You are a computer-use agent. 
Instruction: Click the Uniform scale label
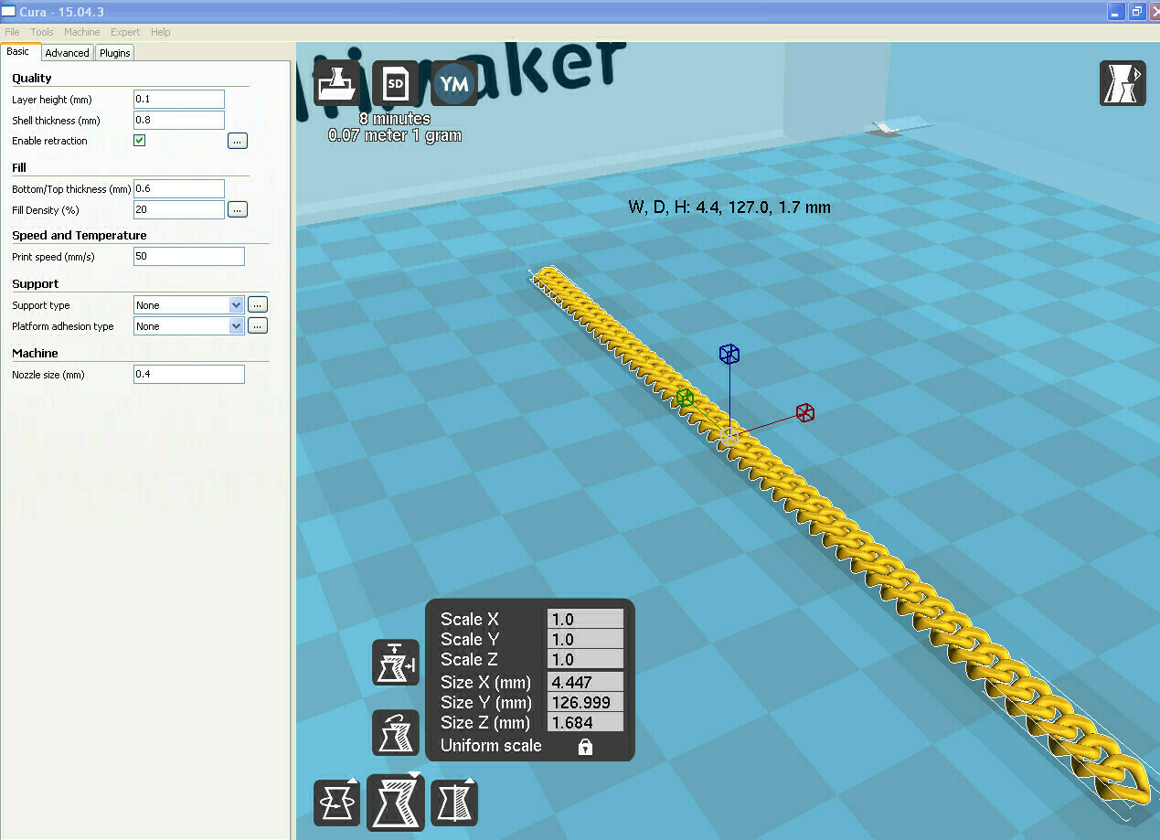[x=491, y=746]
